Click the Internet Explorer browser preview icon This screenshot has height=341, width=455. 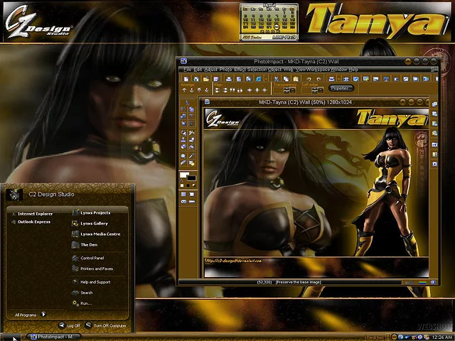[x=259, y=79]
